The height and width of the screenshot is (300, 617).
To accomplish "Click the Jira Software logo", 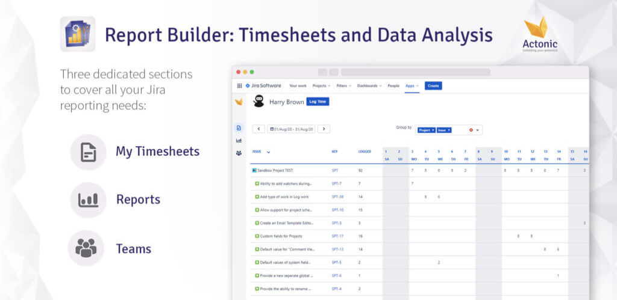I will 263,85.
